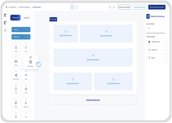Image resolution: width=172 pixels, height=123 pixels.
Task: Pick the HTML element
Action: coord(26,75)
